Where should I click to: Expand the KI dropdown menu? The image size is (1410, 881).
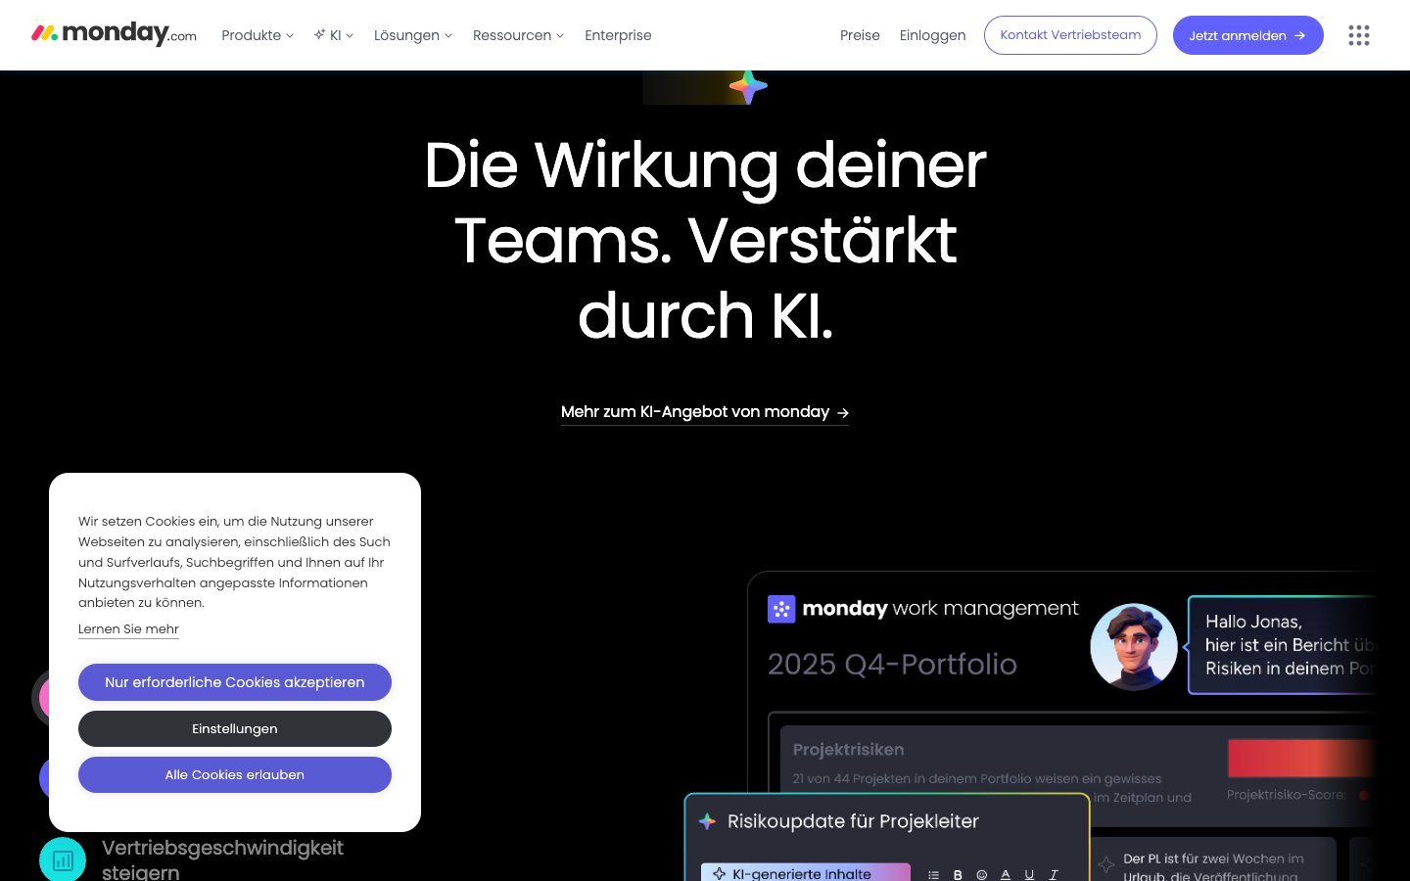pos(334,35)
